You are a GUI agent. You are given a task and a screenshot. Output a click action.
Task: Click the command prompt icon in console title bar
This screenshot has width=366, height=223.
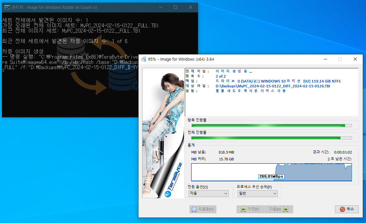[x=7, y=7]
